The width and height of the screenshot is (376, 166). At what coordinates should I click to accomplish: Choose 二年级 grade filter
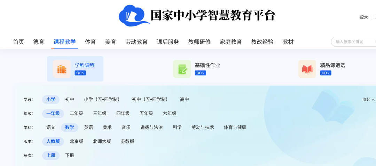[76, 114]
